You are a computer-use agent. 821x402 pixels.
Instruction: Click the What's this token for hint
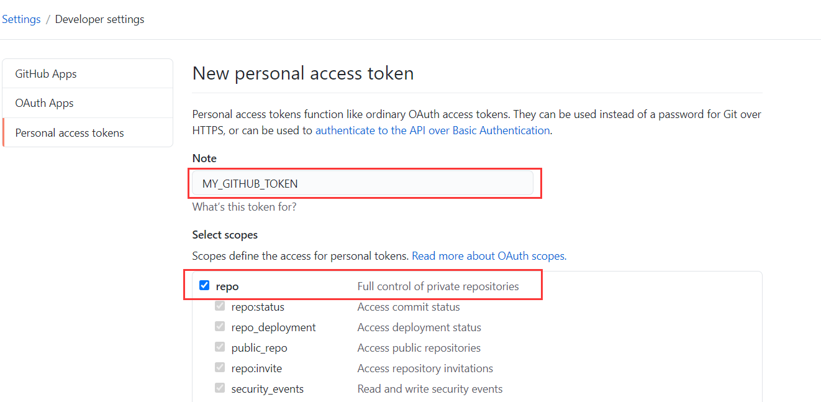click(x=243, y=206)
